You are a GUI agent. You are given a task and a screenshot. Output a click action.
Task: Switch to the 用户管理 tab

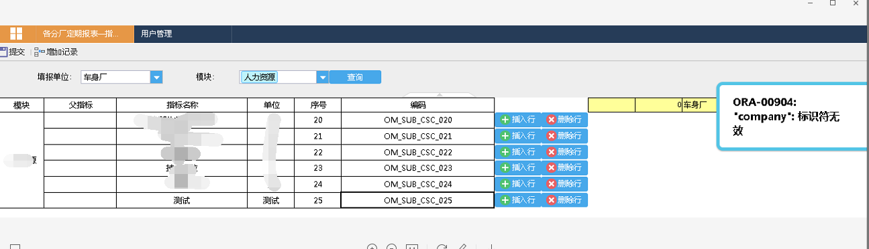(156, 33)
